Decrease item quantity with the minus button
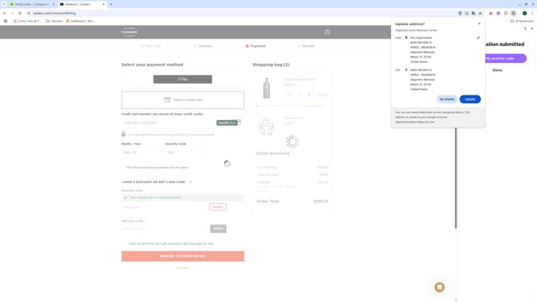 (289, 95)
